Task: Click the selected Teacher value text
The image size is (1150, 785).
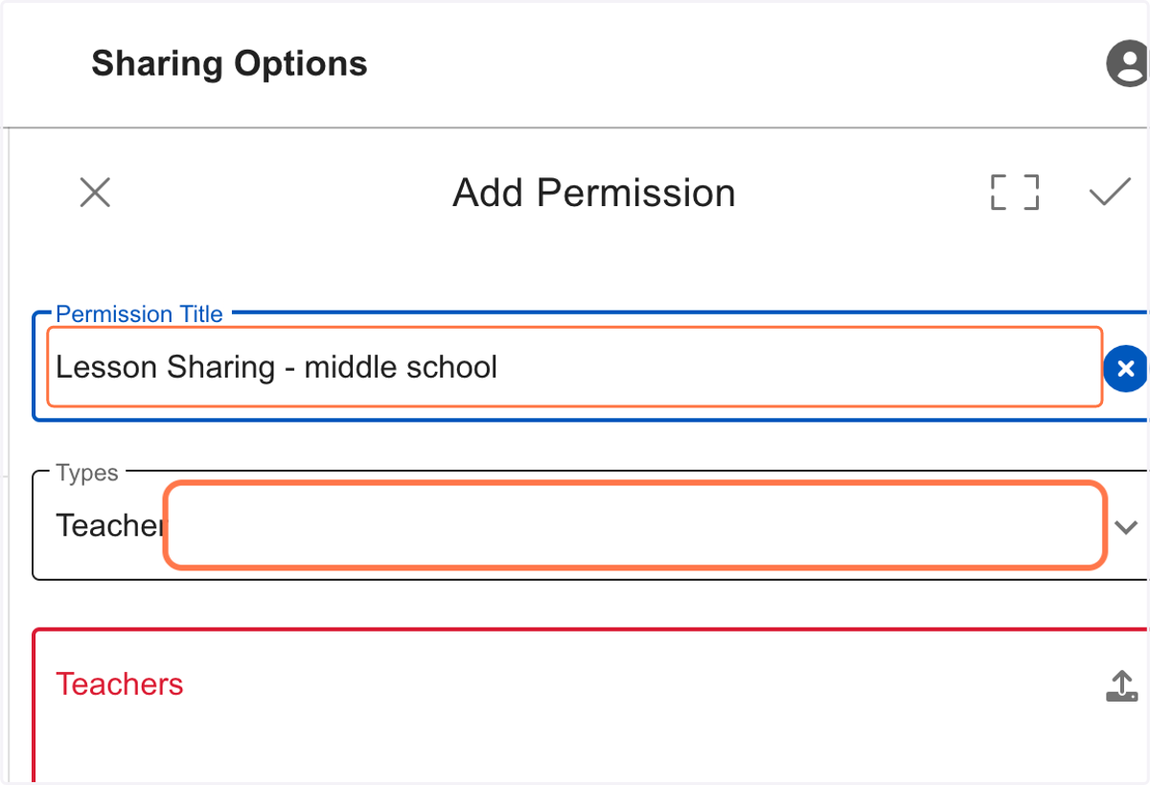Action: point(109,525)
